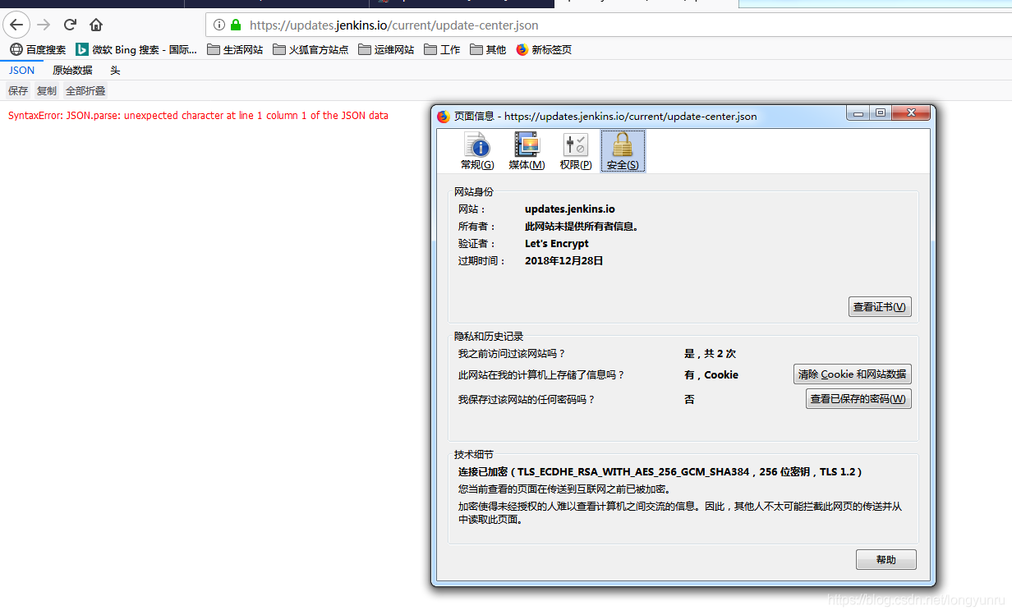Expand the 运维网站 bookmark folder

386,49
